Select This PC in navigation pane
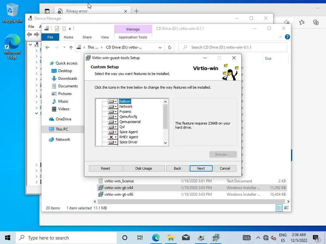The width and height of the screenshot is (326, 244). (61, 129)
